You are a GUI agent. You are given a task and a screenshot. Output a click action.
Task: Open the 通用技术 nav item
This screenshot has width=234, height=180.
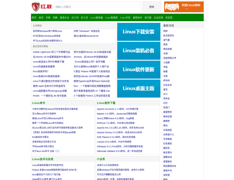[x=137, y=18]
